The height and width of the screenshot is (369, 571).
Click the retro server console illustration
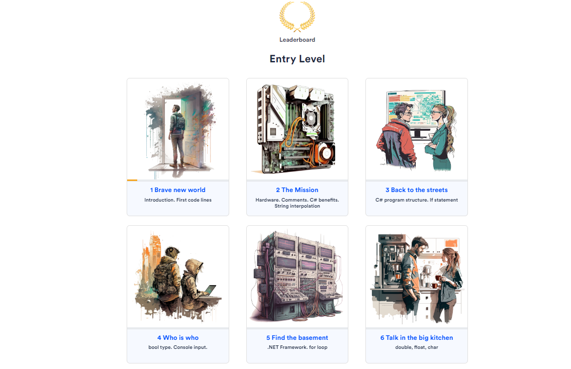coord(297,276)
